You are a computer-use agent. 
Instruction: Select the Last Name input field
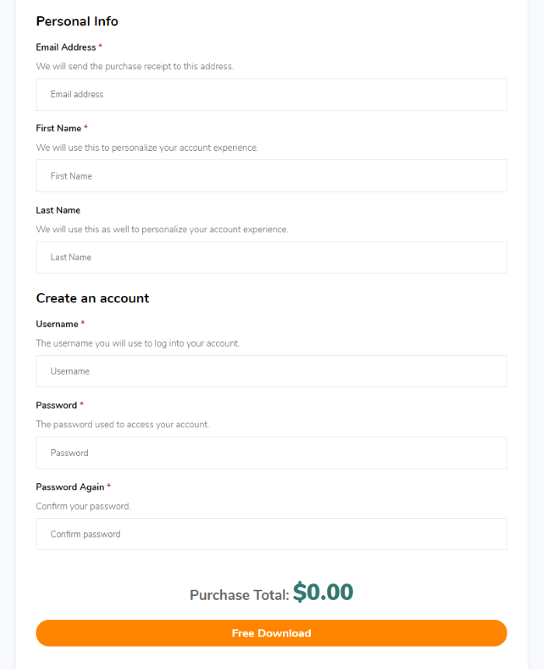pyautogui.click(x=271, y=257)
